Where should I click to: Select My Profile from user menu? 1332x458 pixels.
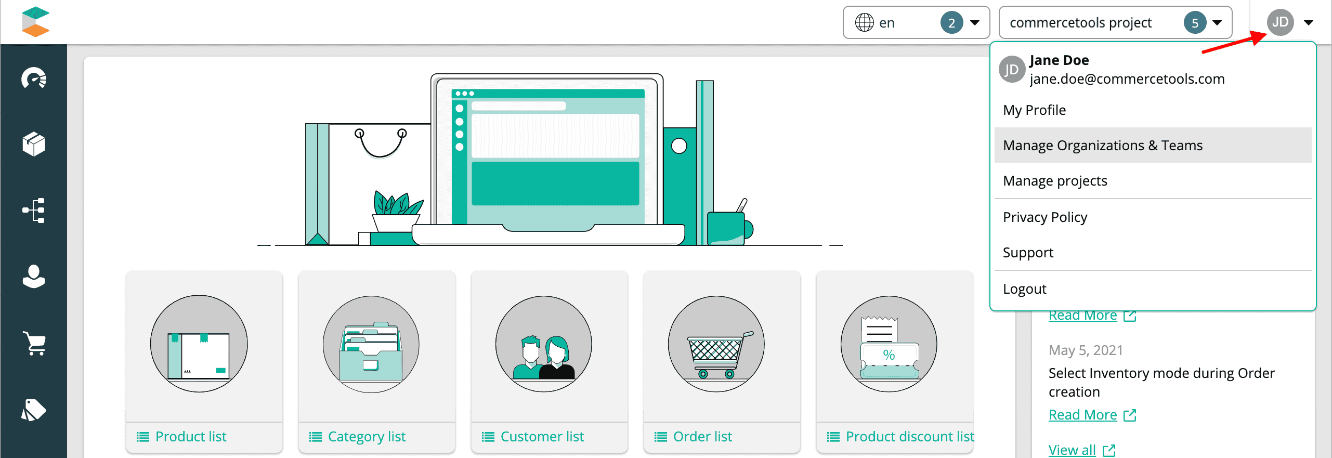point(1034,110)
